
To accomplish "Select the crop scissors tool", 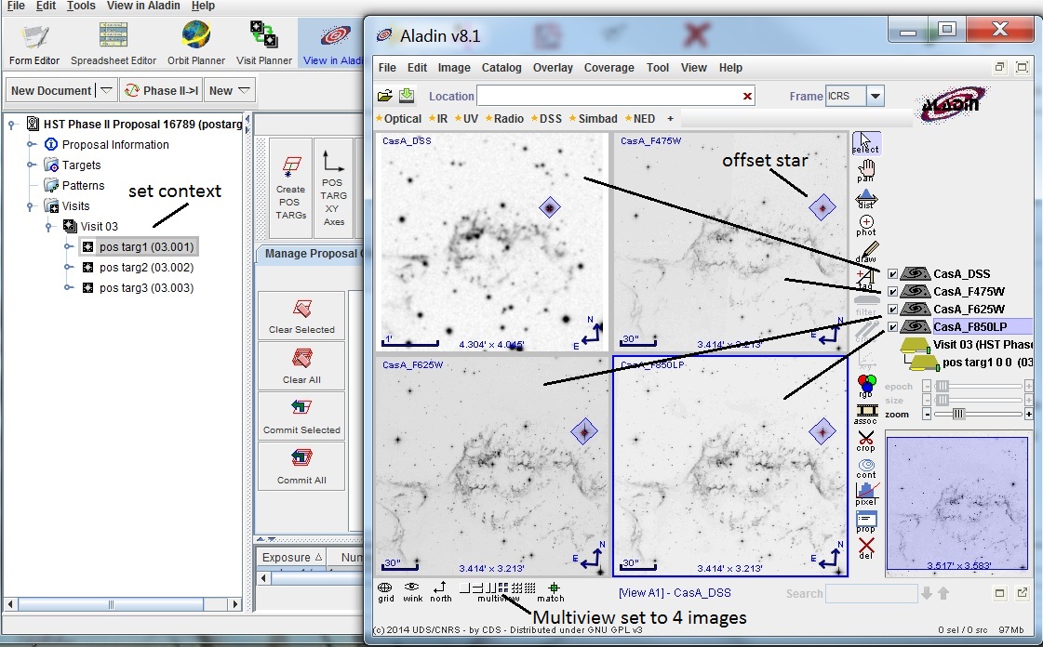I will click(x=866, y=441).
